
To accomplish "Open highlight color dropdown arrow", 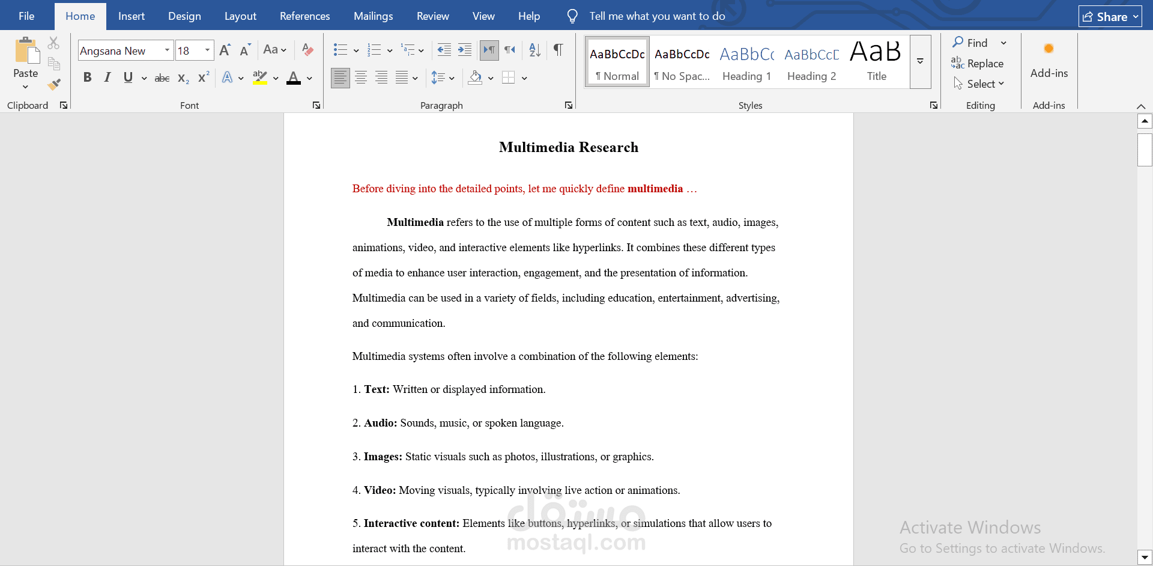I will click(x=276, y=78).
